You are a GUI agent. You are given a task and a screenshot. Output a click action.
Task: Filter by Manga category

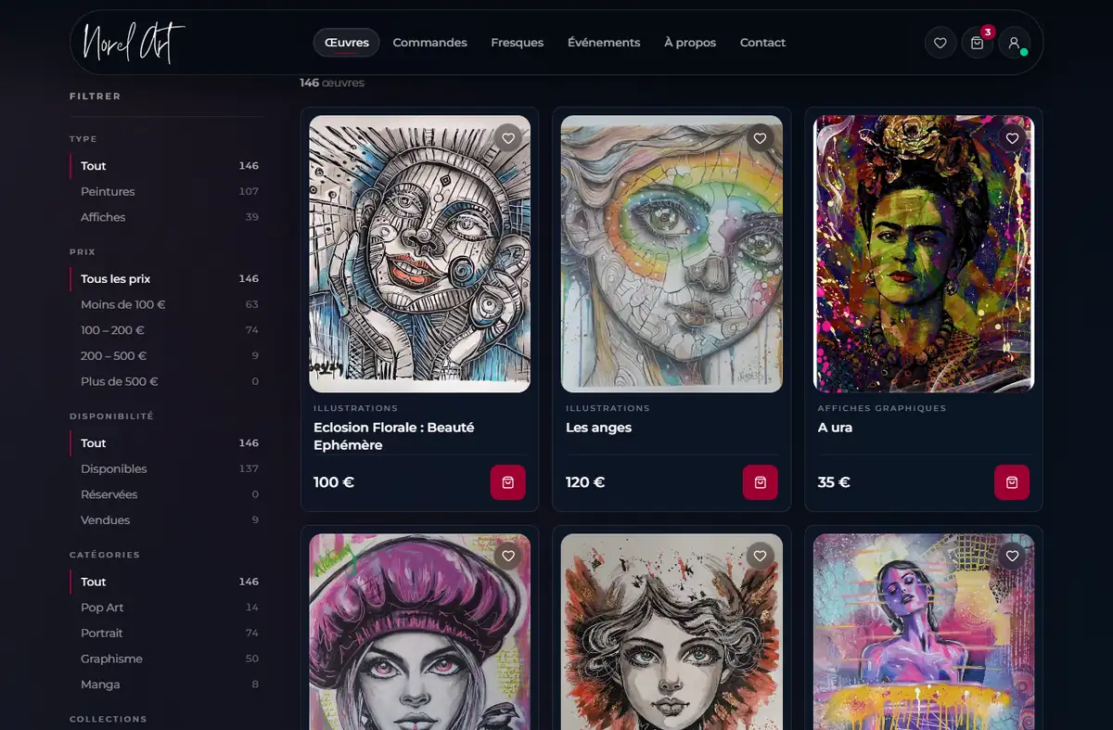point(165,685)
